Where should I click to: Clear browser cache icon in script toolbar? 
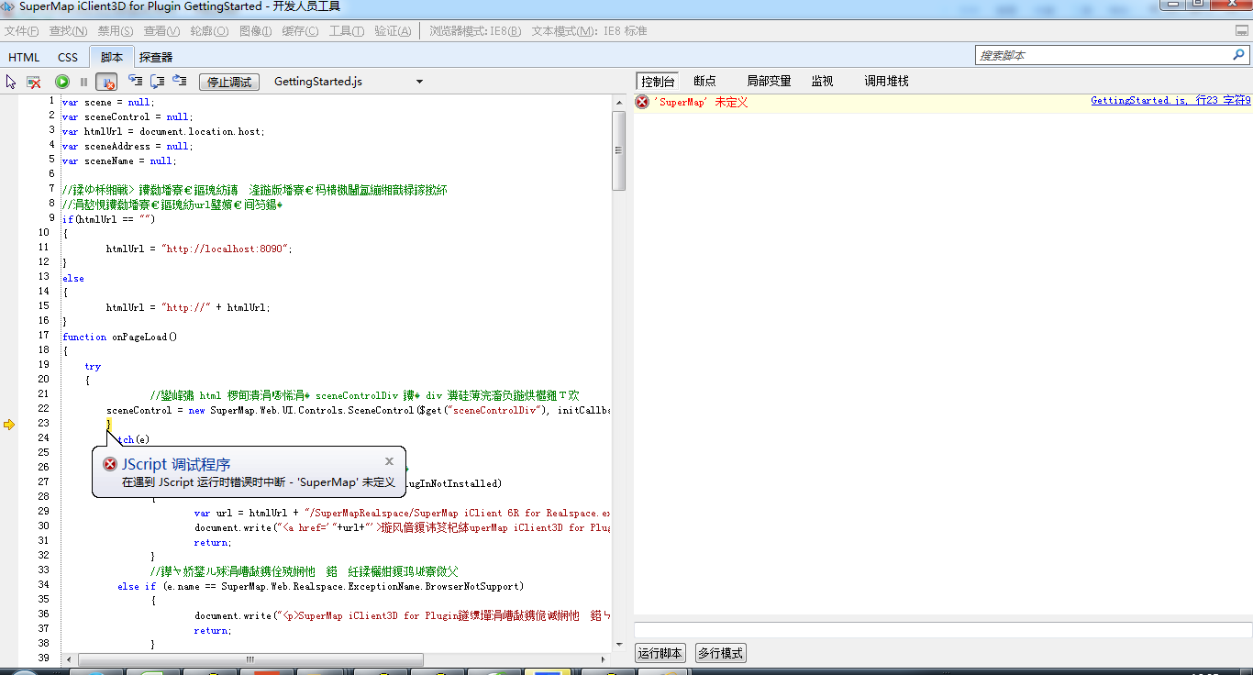(x=33, y=82)
